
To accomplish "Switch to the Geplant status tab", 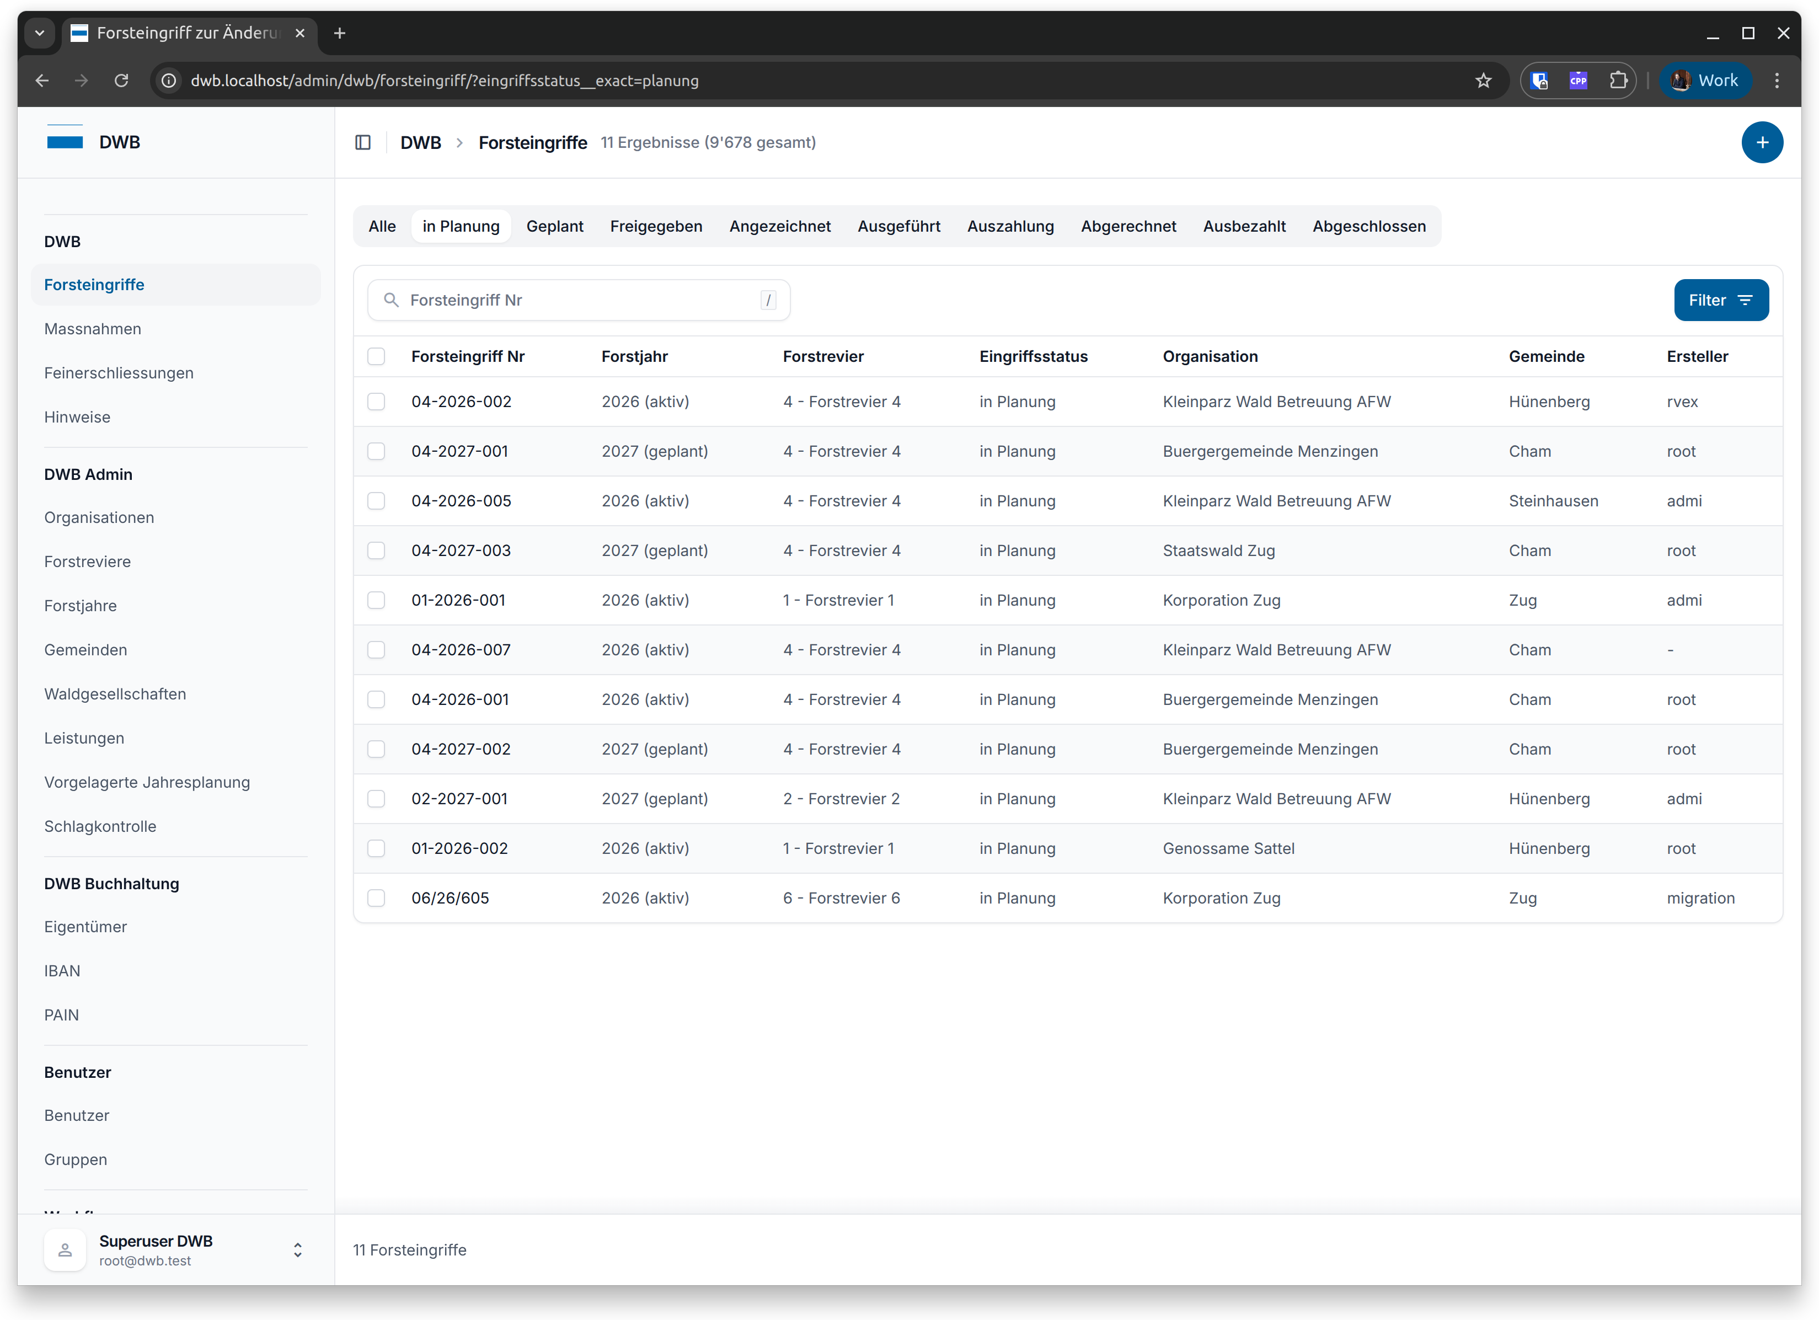I will point(554,226).
